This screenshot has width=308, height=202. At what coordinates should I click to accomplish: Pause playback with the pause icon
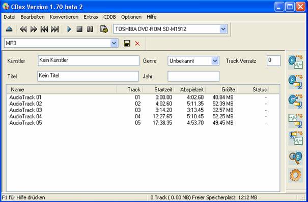point(90,29)
